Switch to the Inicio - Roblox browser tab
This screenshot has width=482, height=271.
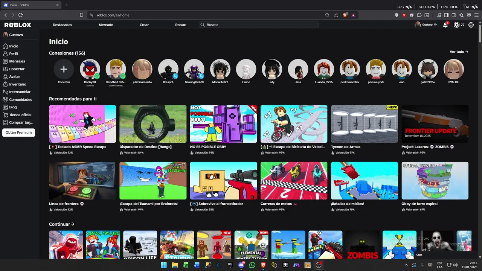31,5
